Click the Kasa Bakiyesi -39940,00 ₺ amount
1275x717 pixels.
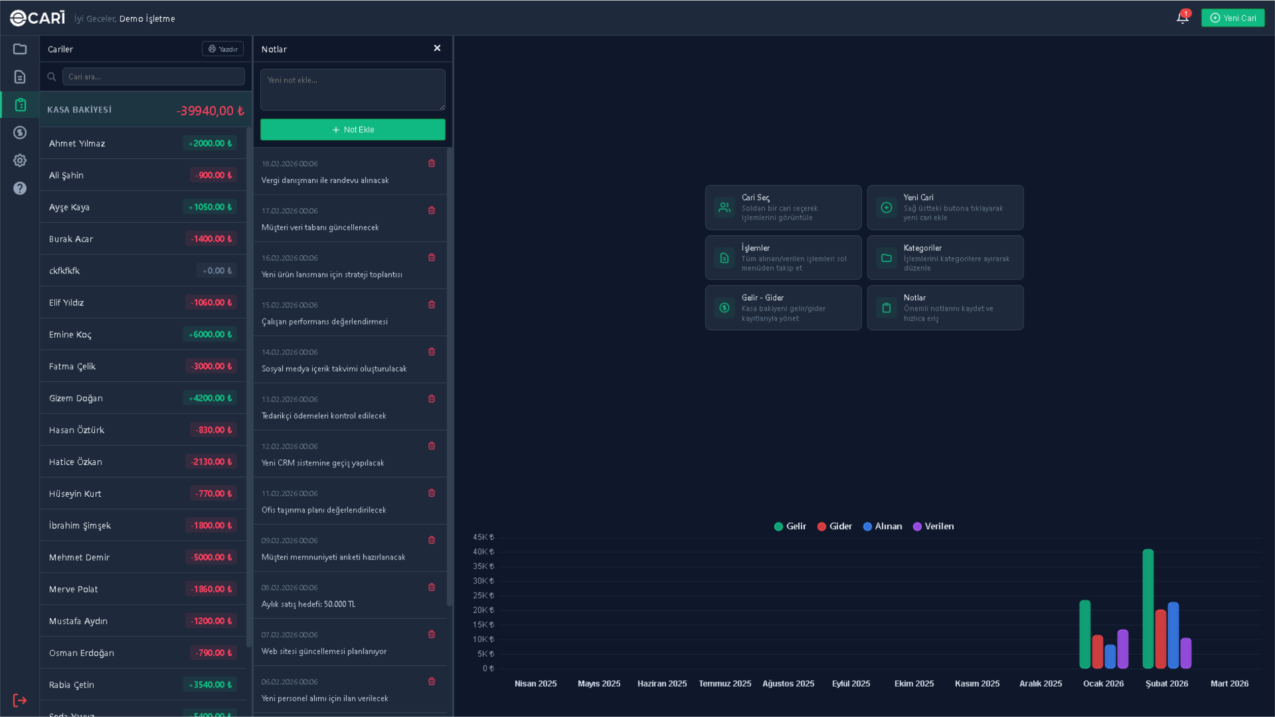tap(210, 111)
